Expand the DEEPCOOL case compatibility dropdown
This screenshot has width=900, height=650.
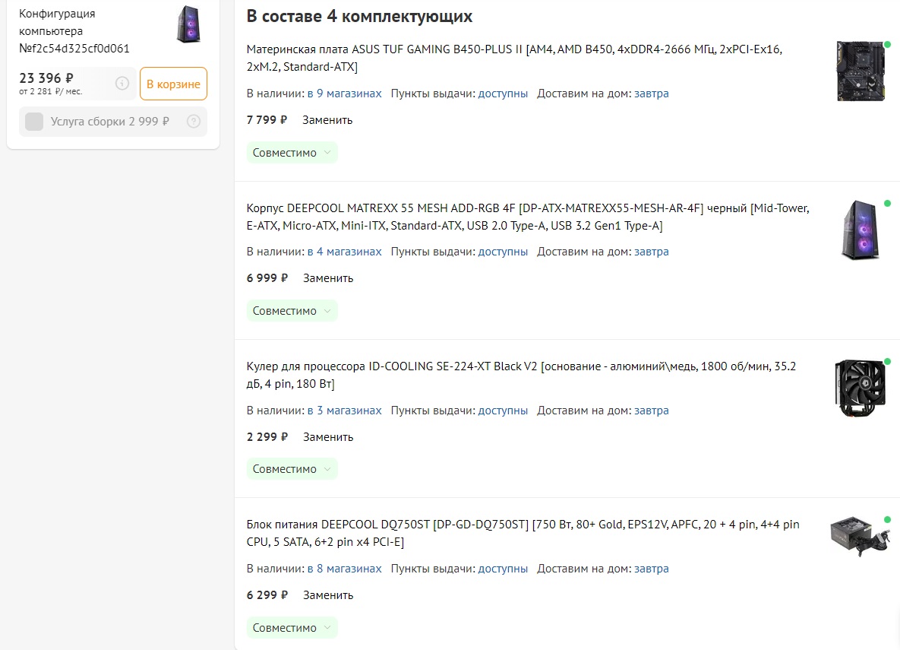click(292, 311)
